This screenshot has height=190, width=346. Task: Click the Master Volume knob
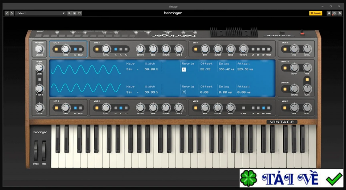click(39, 49)
